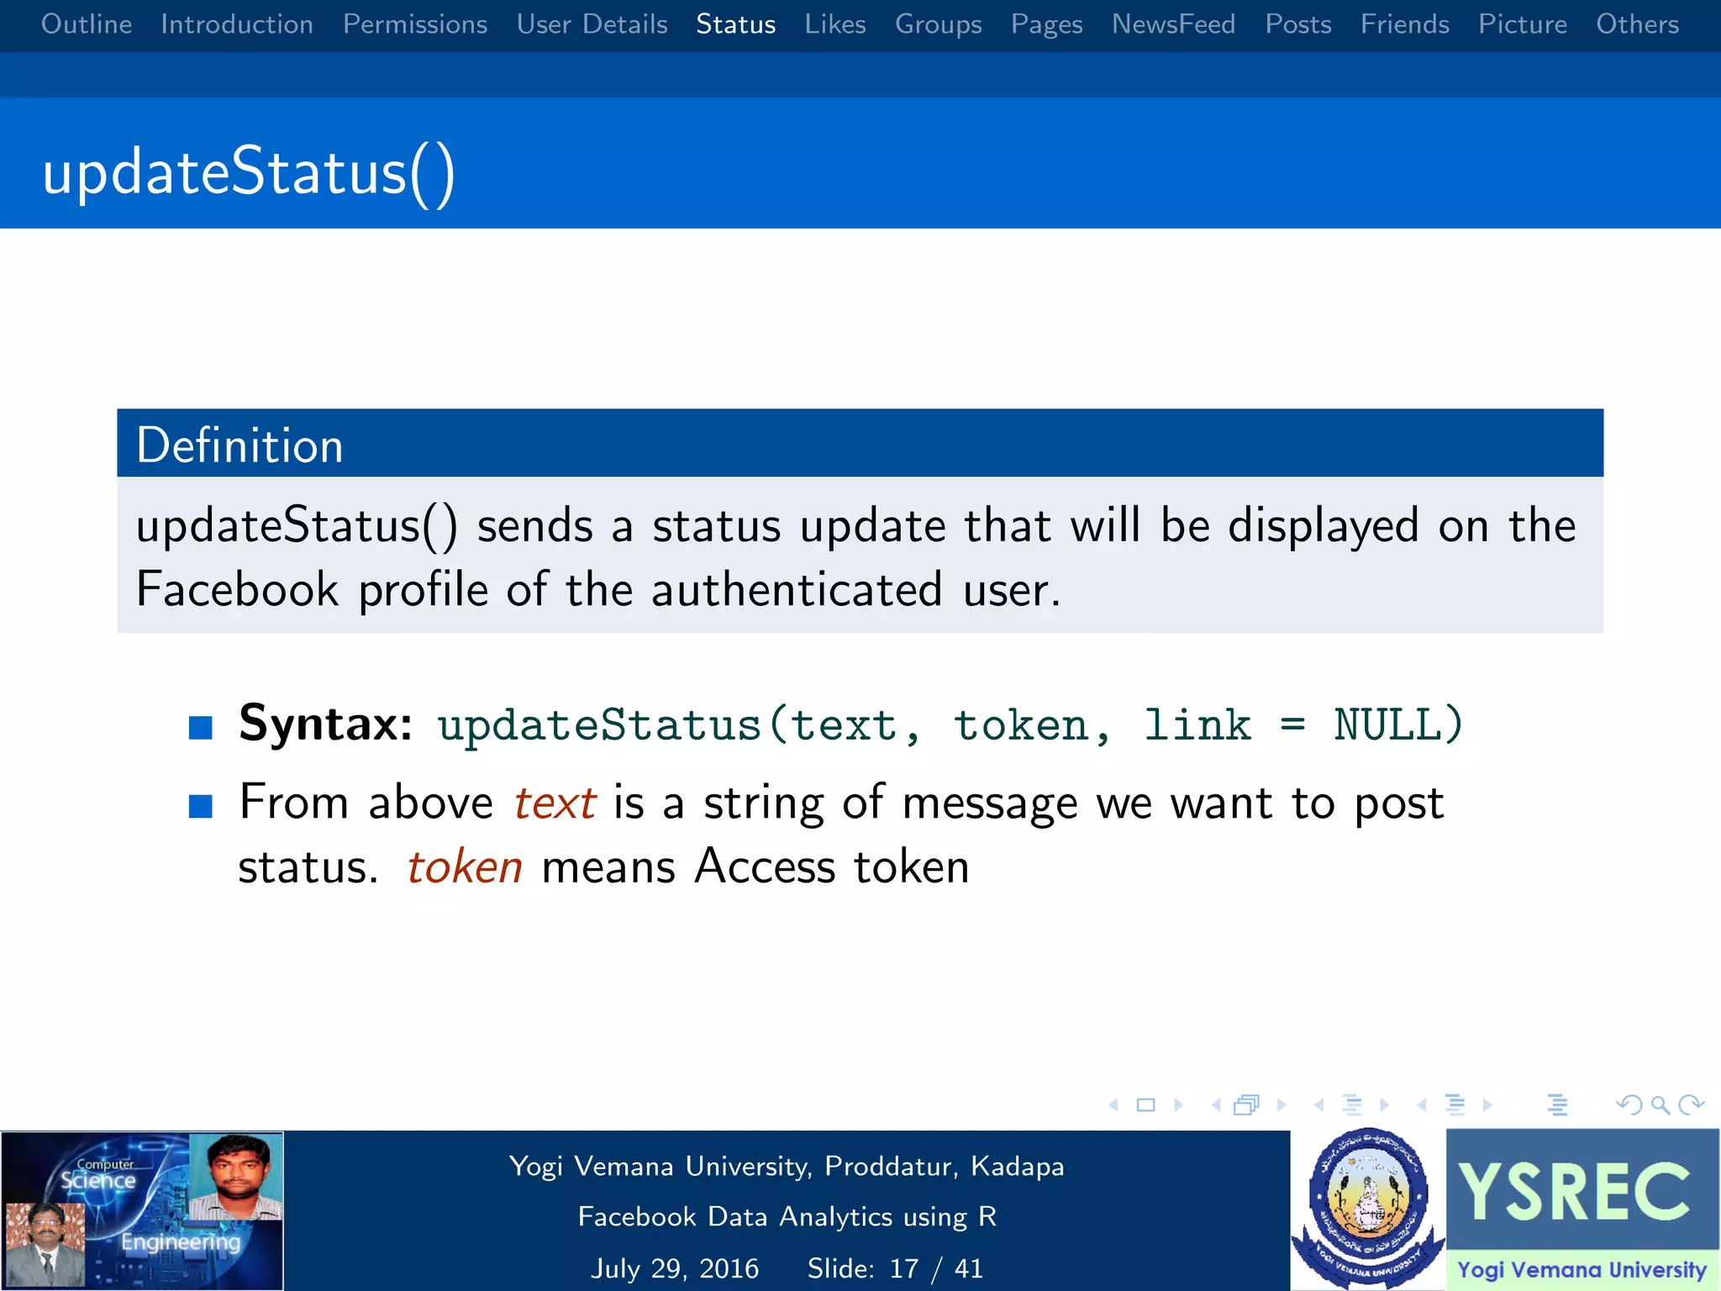
Task: Open the Pages section
Action: [x=1047, y=24]
